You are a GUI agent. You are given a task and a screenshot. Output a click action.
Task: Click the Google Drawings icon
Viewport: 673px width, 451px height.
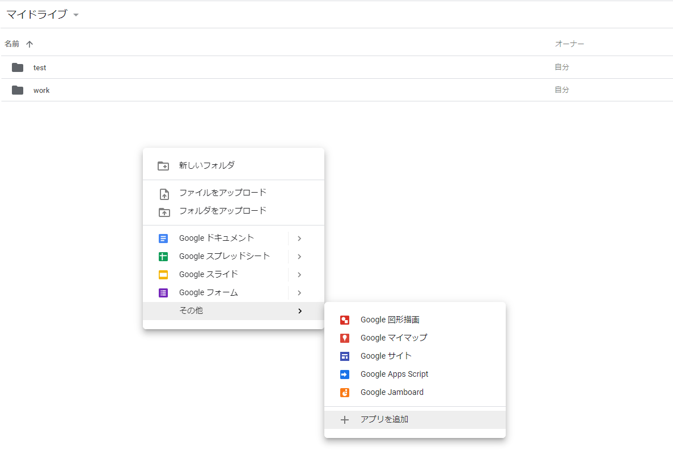pyautogui.click(x=345, y=320)
